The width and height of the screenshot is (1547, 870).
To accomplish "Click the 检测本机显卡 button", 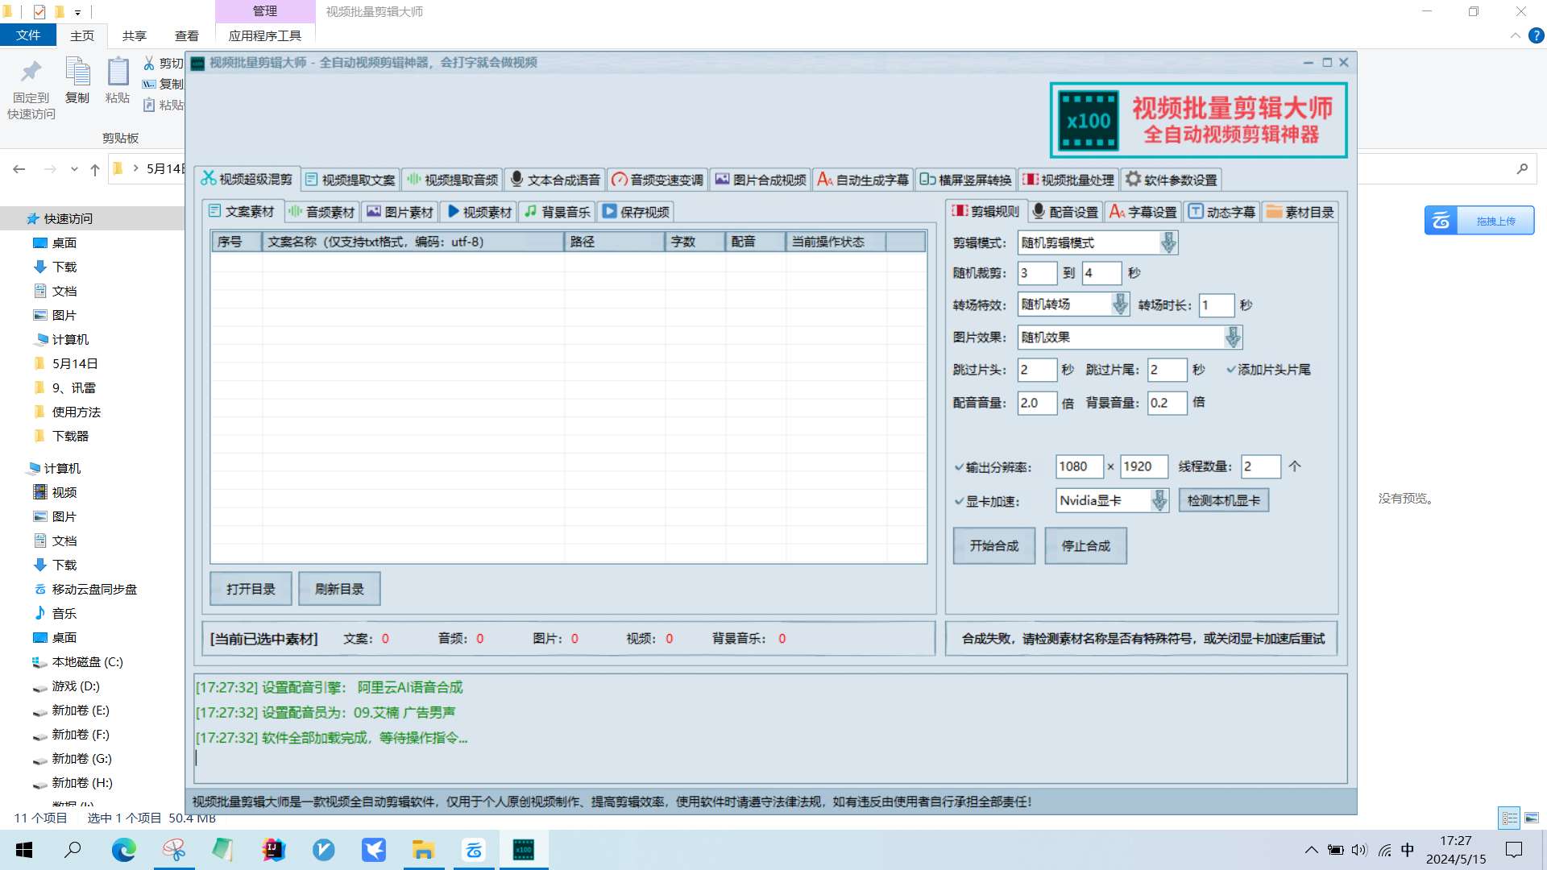I will pyautogui.click(x=1223, y=500).
